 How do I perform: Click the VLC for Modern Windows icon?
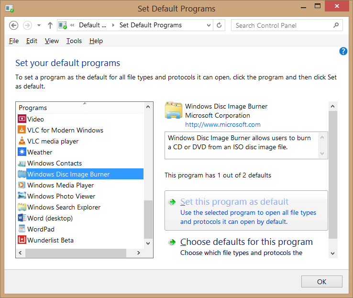click(x=22, y=130)
